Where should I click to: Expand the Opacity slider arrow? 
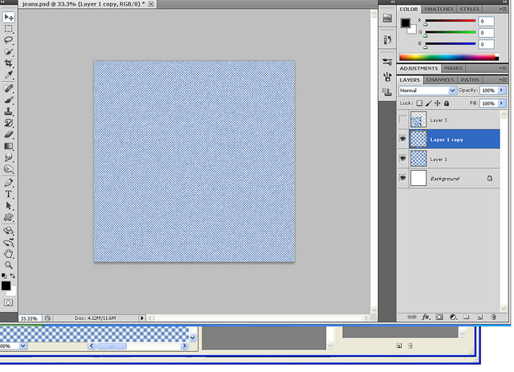[503, 91]
